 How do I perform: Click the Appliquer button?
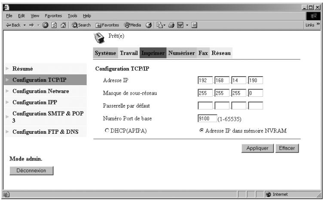[x=257, y=148]
